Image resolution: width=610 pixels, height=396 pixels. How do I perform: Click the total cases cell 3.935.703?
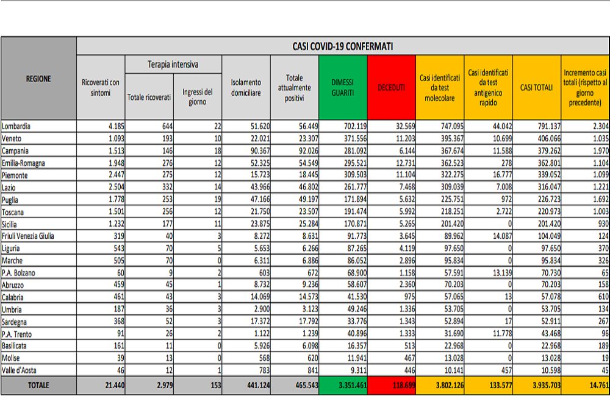pos(536,386)
